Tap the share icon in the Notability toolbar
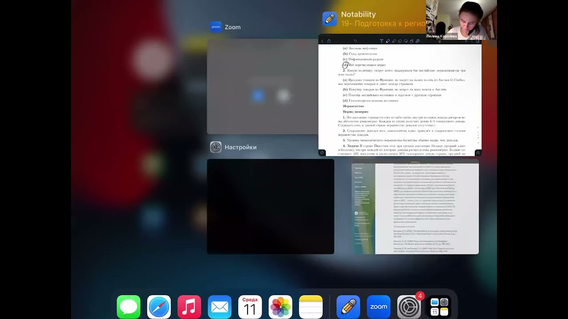Screen dimensions: 568x319 (329, 41)
